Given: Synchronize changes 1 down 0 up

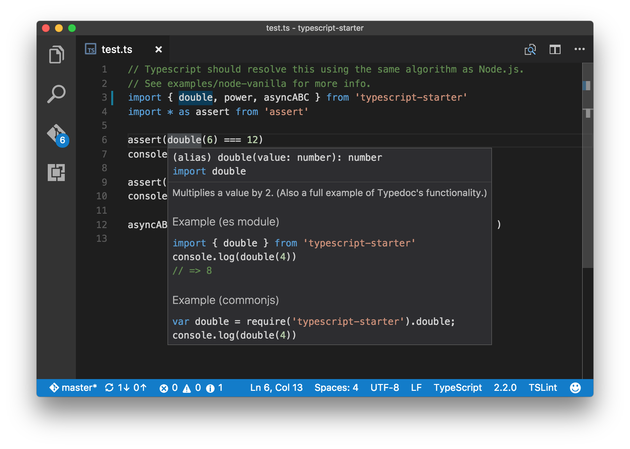Looking at the screenshot, I should coord(126,388).
